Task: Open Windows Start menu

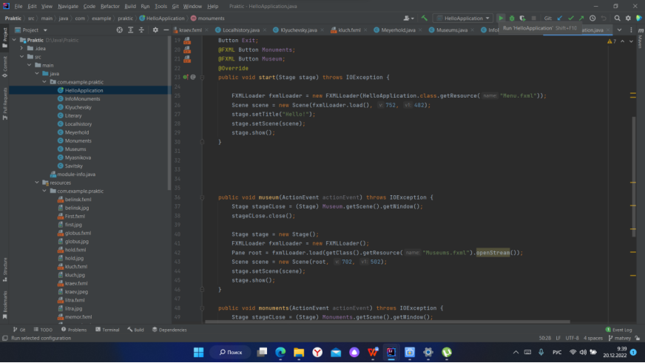Action: click(x=199, y=353)
